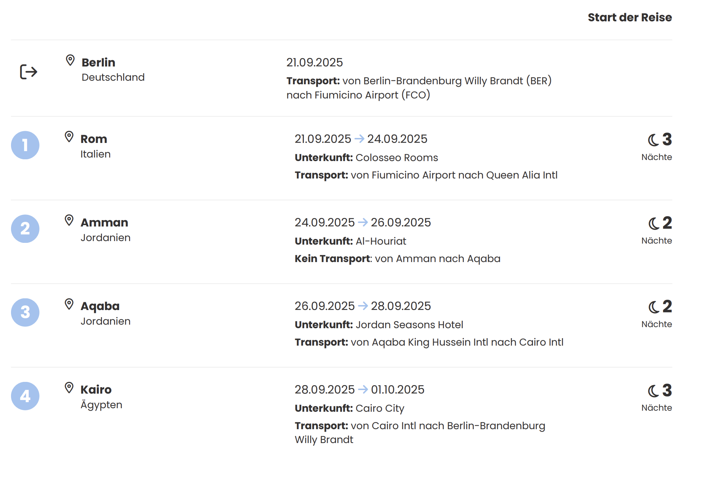Screen dimensions: 711x485
Task: Select stop number 1 circle badge
Action: point(25,145)
